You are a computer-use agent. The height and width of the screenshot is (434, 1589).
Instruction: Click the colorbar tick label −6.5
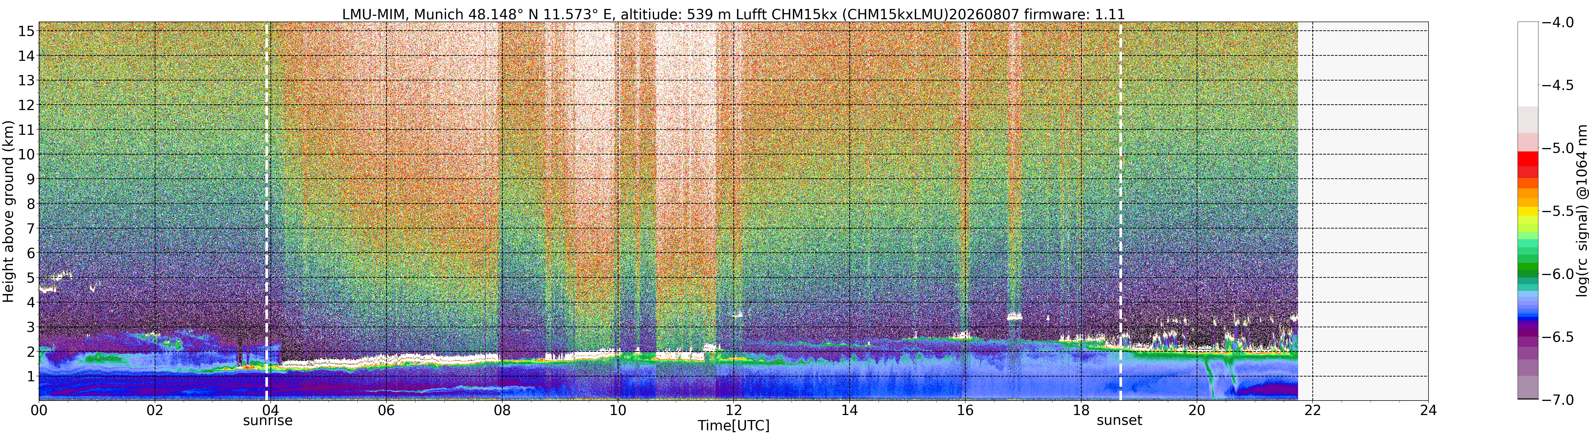(1558, 337)
